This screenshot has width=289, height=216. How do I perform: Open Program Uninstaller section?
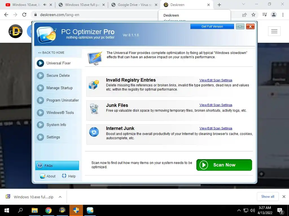pyautogui.click(x=58, y=100)
